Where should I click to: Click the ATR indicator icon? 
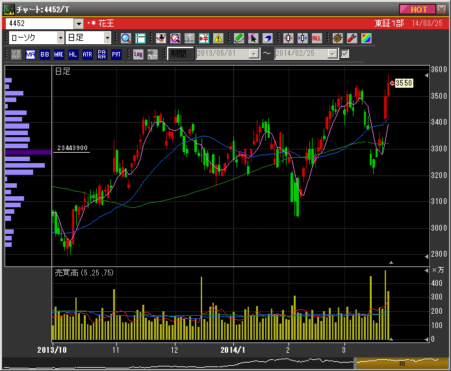[x=87, y=55]
